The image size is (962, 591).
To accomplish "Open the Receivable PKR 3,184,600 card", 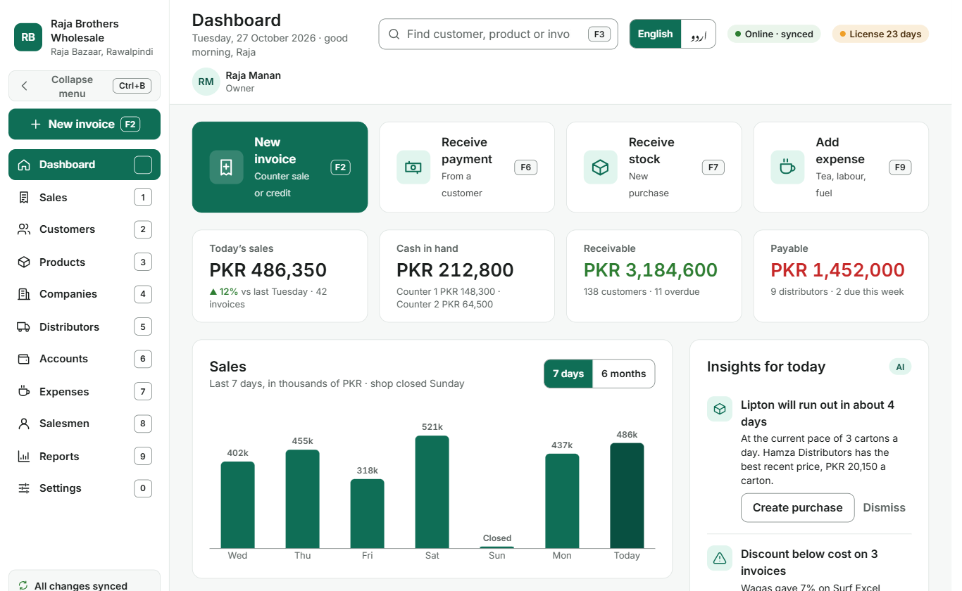I will [x=654, y=276].
